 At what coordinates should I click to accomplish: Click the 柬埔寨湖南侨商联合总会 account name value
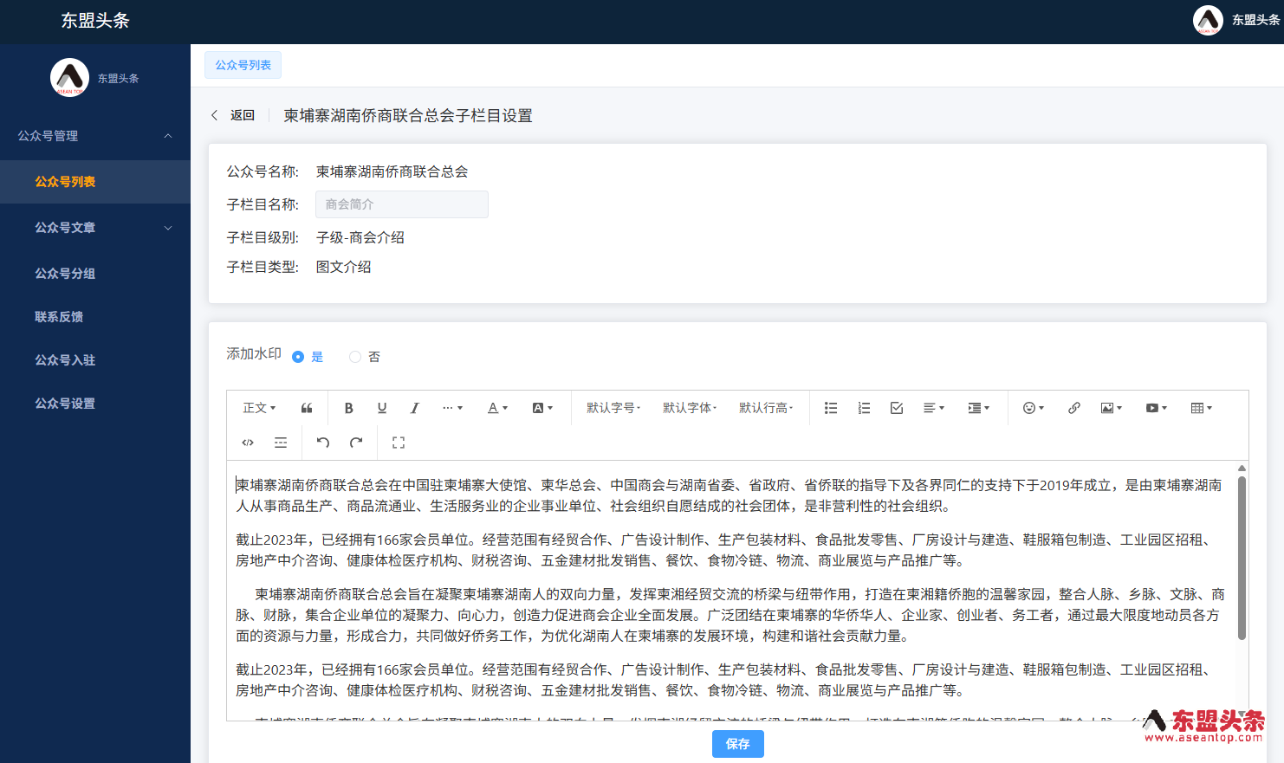392,171
